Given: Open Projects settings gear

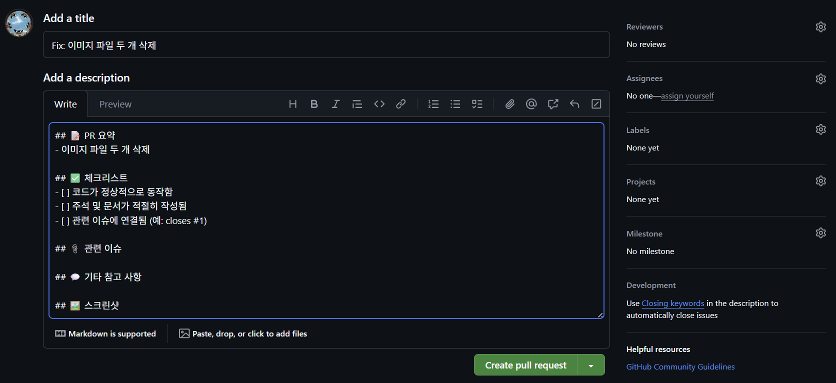Looking at the screenshot, I should [x=820, y=181].
